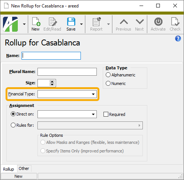The height and width of the screenshot is (180, 184).
Task: Click the Activate power icon
Action: click(158, 22)
